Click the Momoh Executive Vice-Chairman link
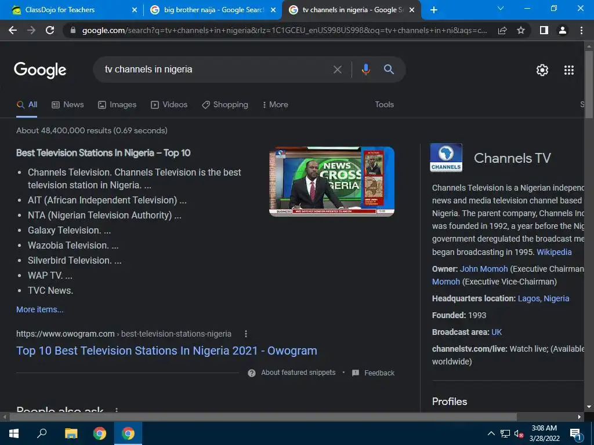594x445 pixels. [446, 282]
